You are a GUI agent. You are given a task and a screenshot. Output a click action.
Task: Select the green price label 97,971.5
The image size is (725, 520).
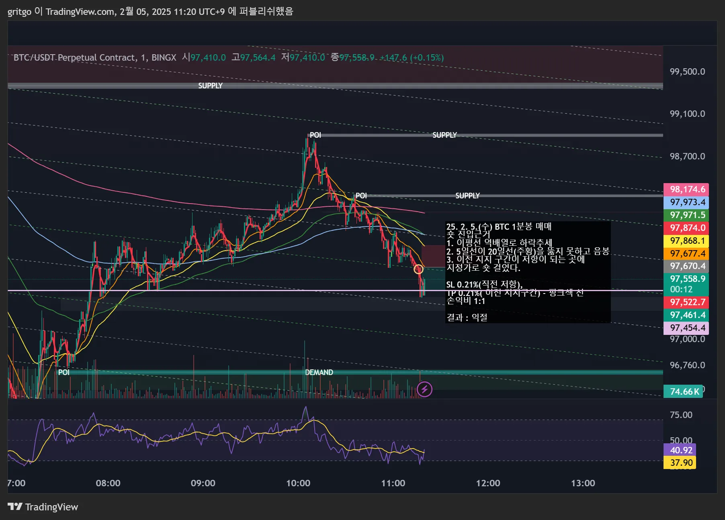[686, 215]
